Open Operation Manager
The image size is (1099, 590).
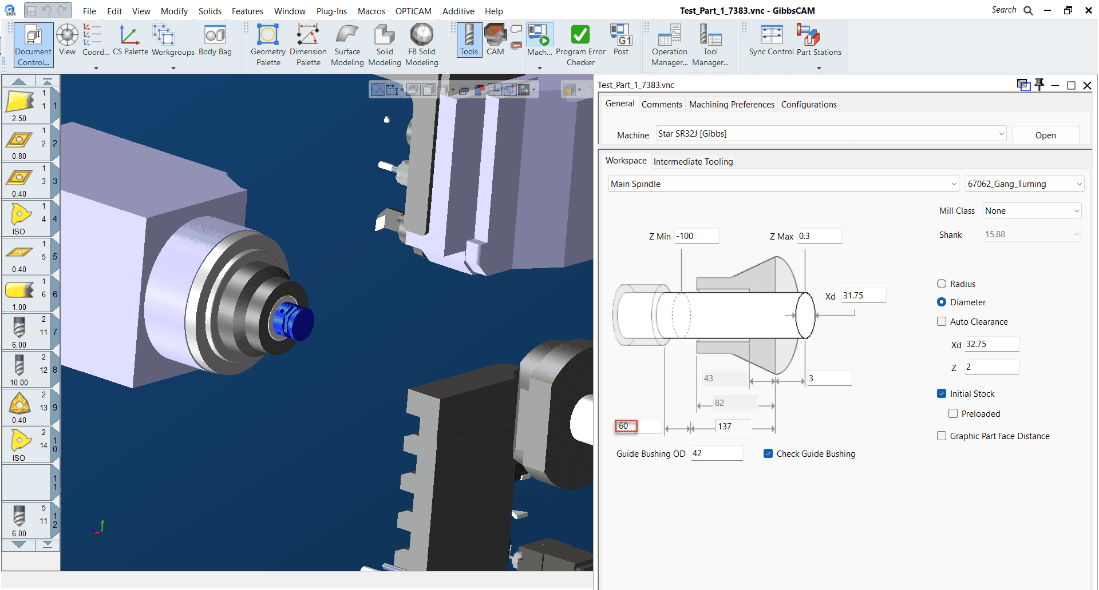670,46
